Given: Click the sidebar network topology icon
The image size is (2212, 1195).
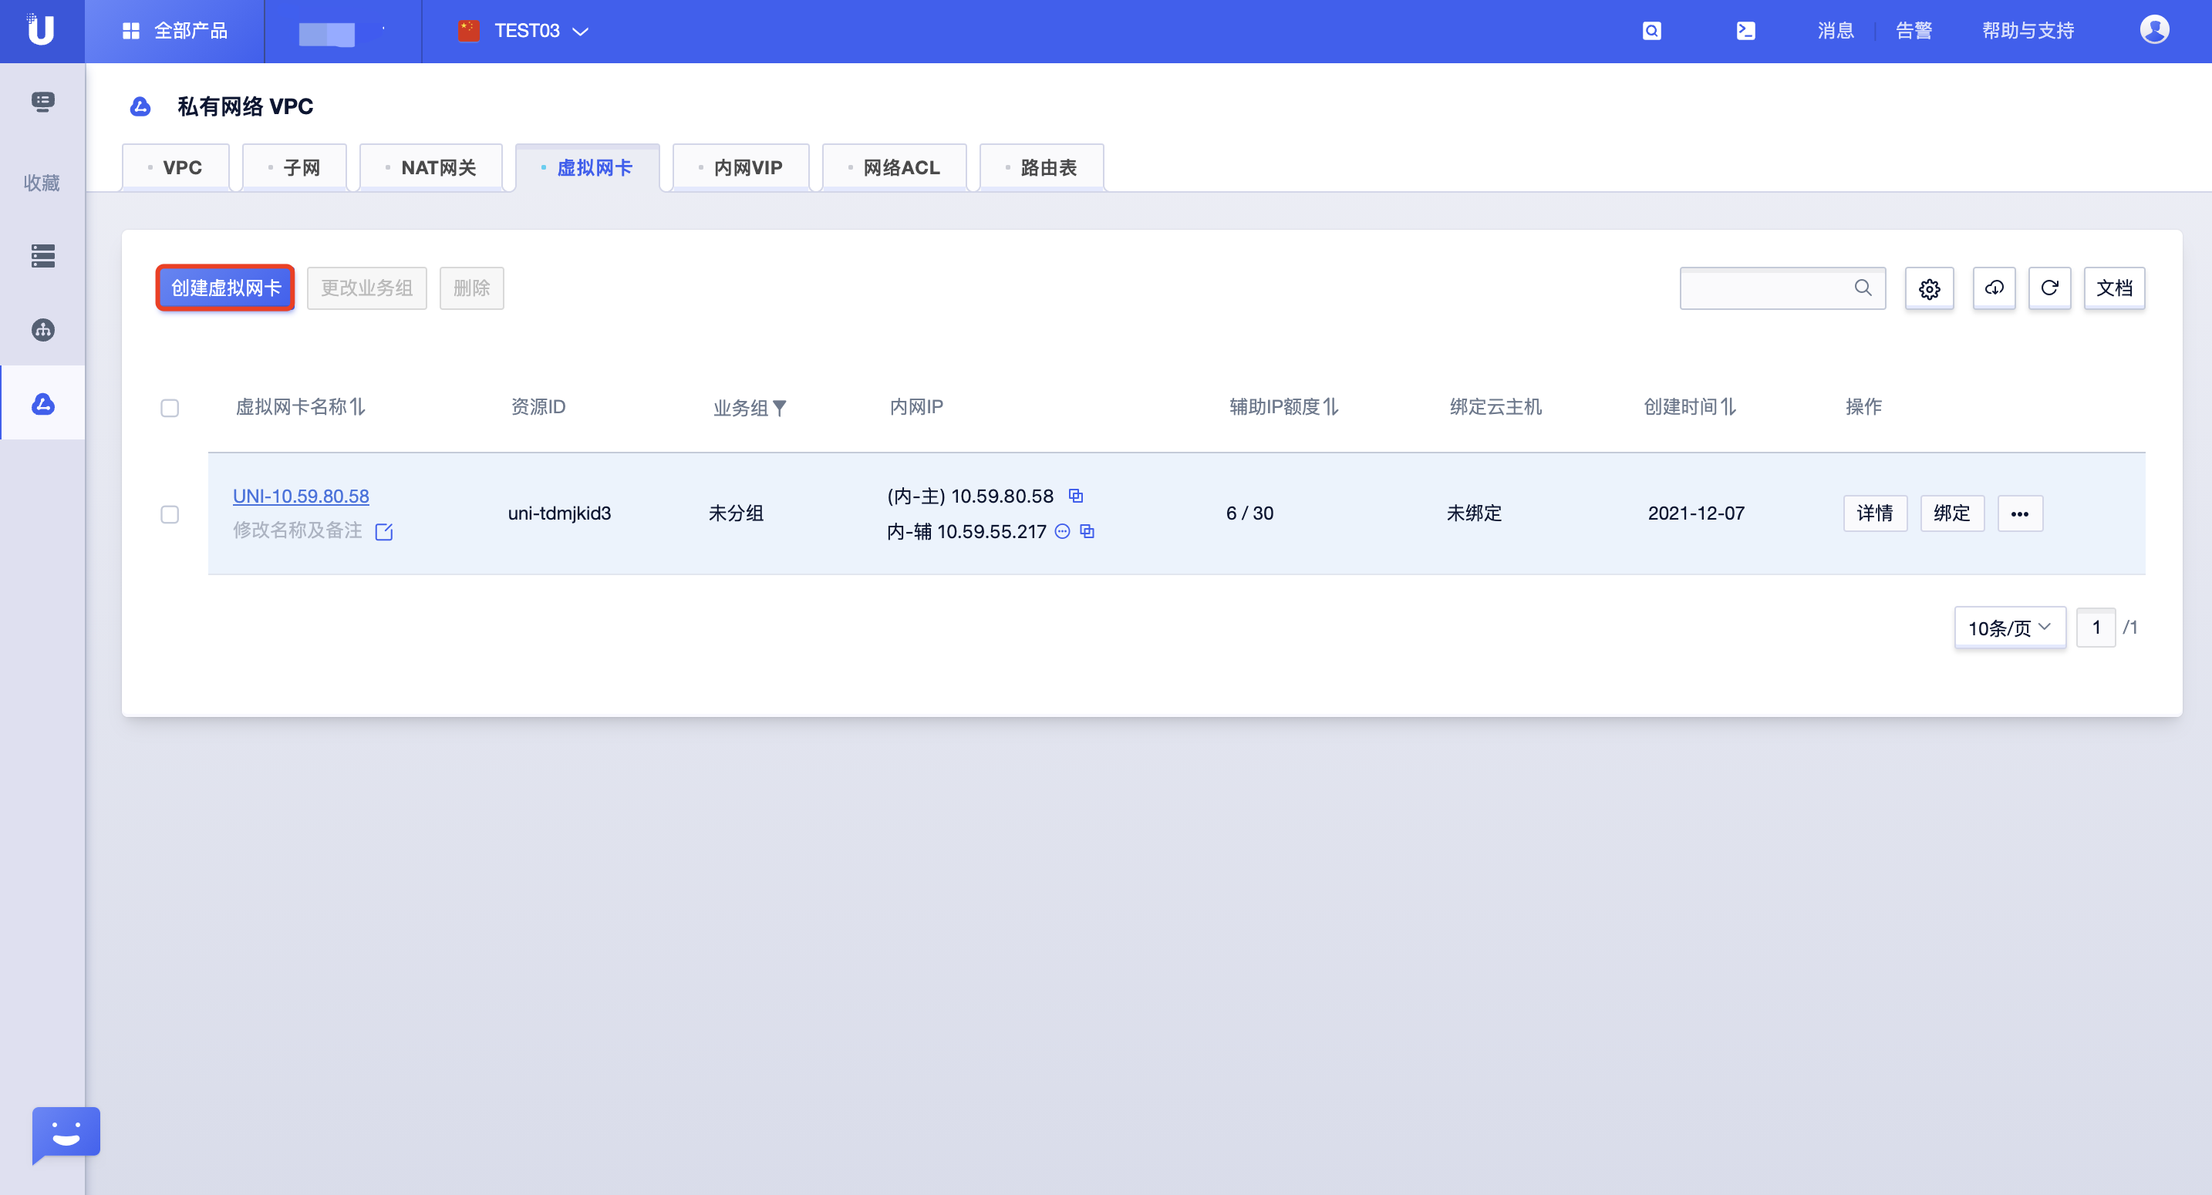Looking at the screenshot, I should pos(43,330).
